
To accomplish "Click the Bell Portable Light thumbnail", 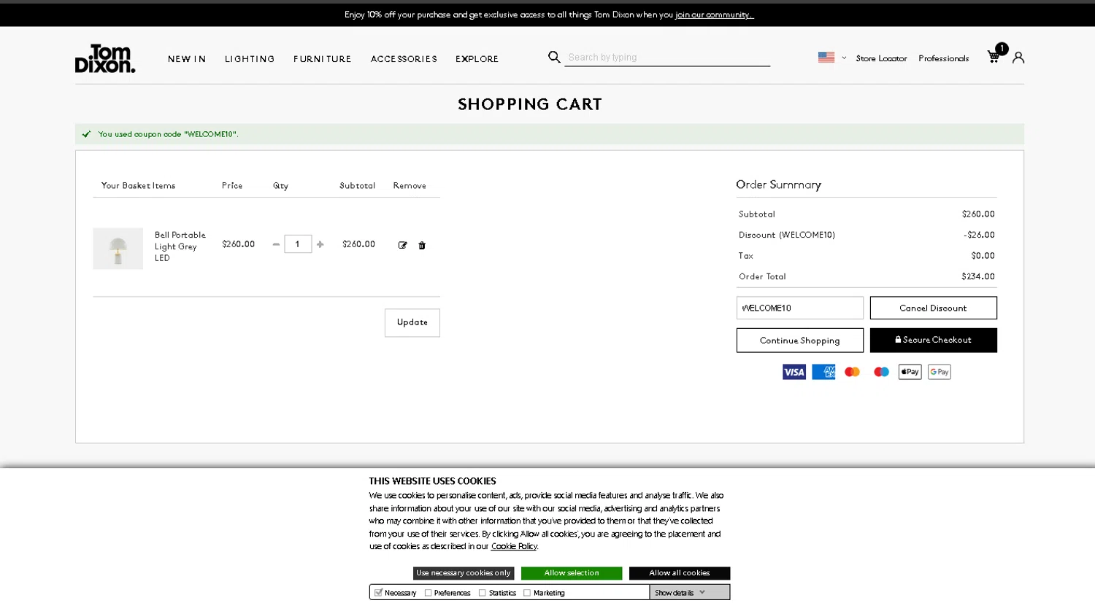I will click(118, 249).
